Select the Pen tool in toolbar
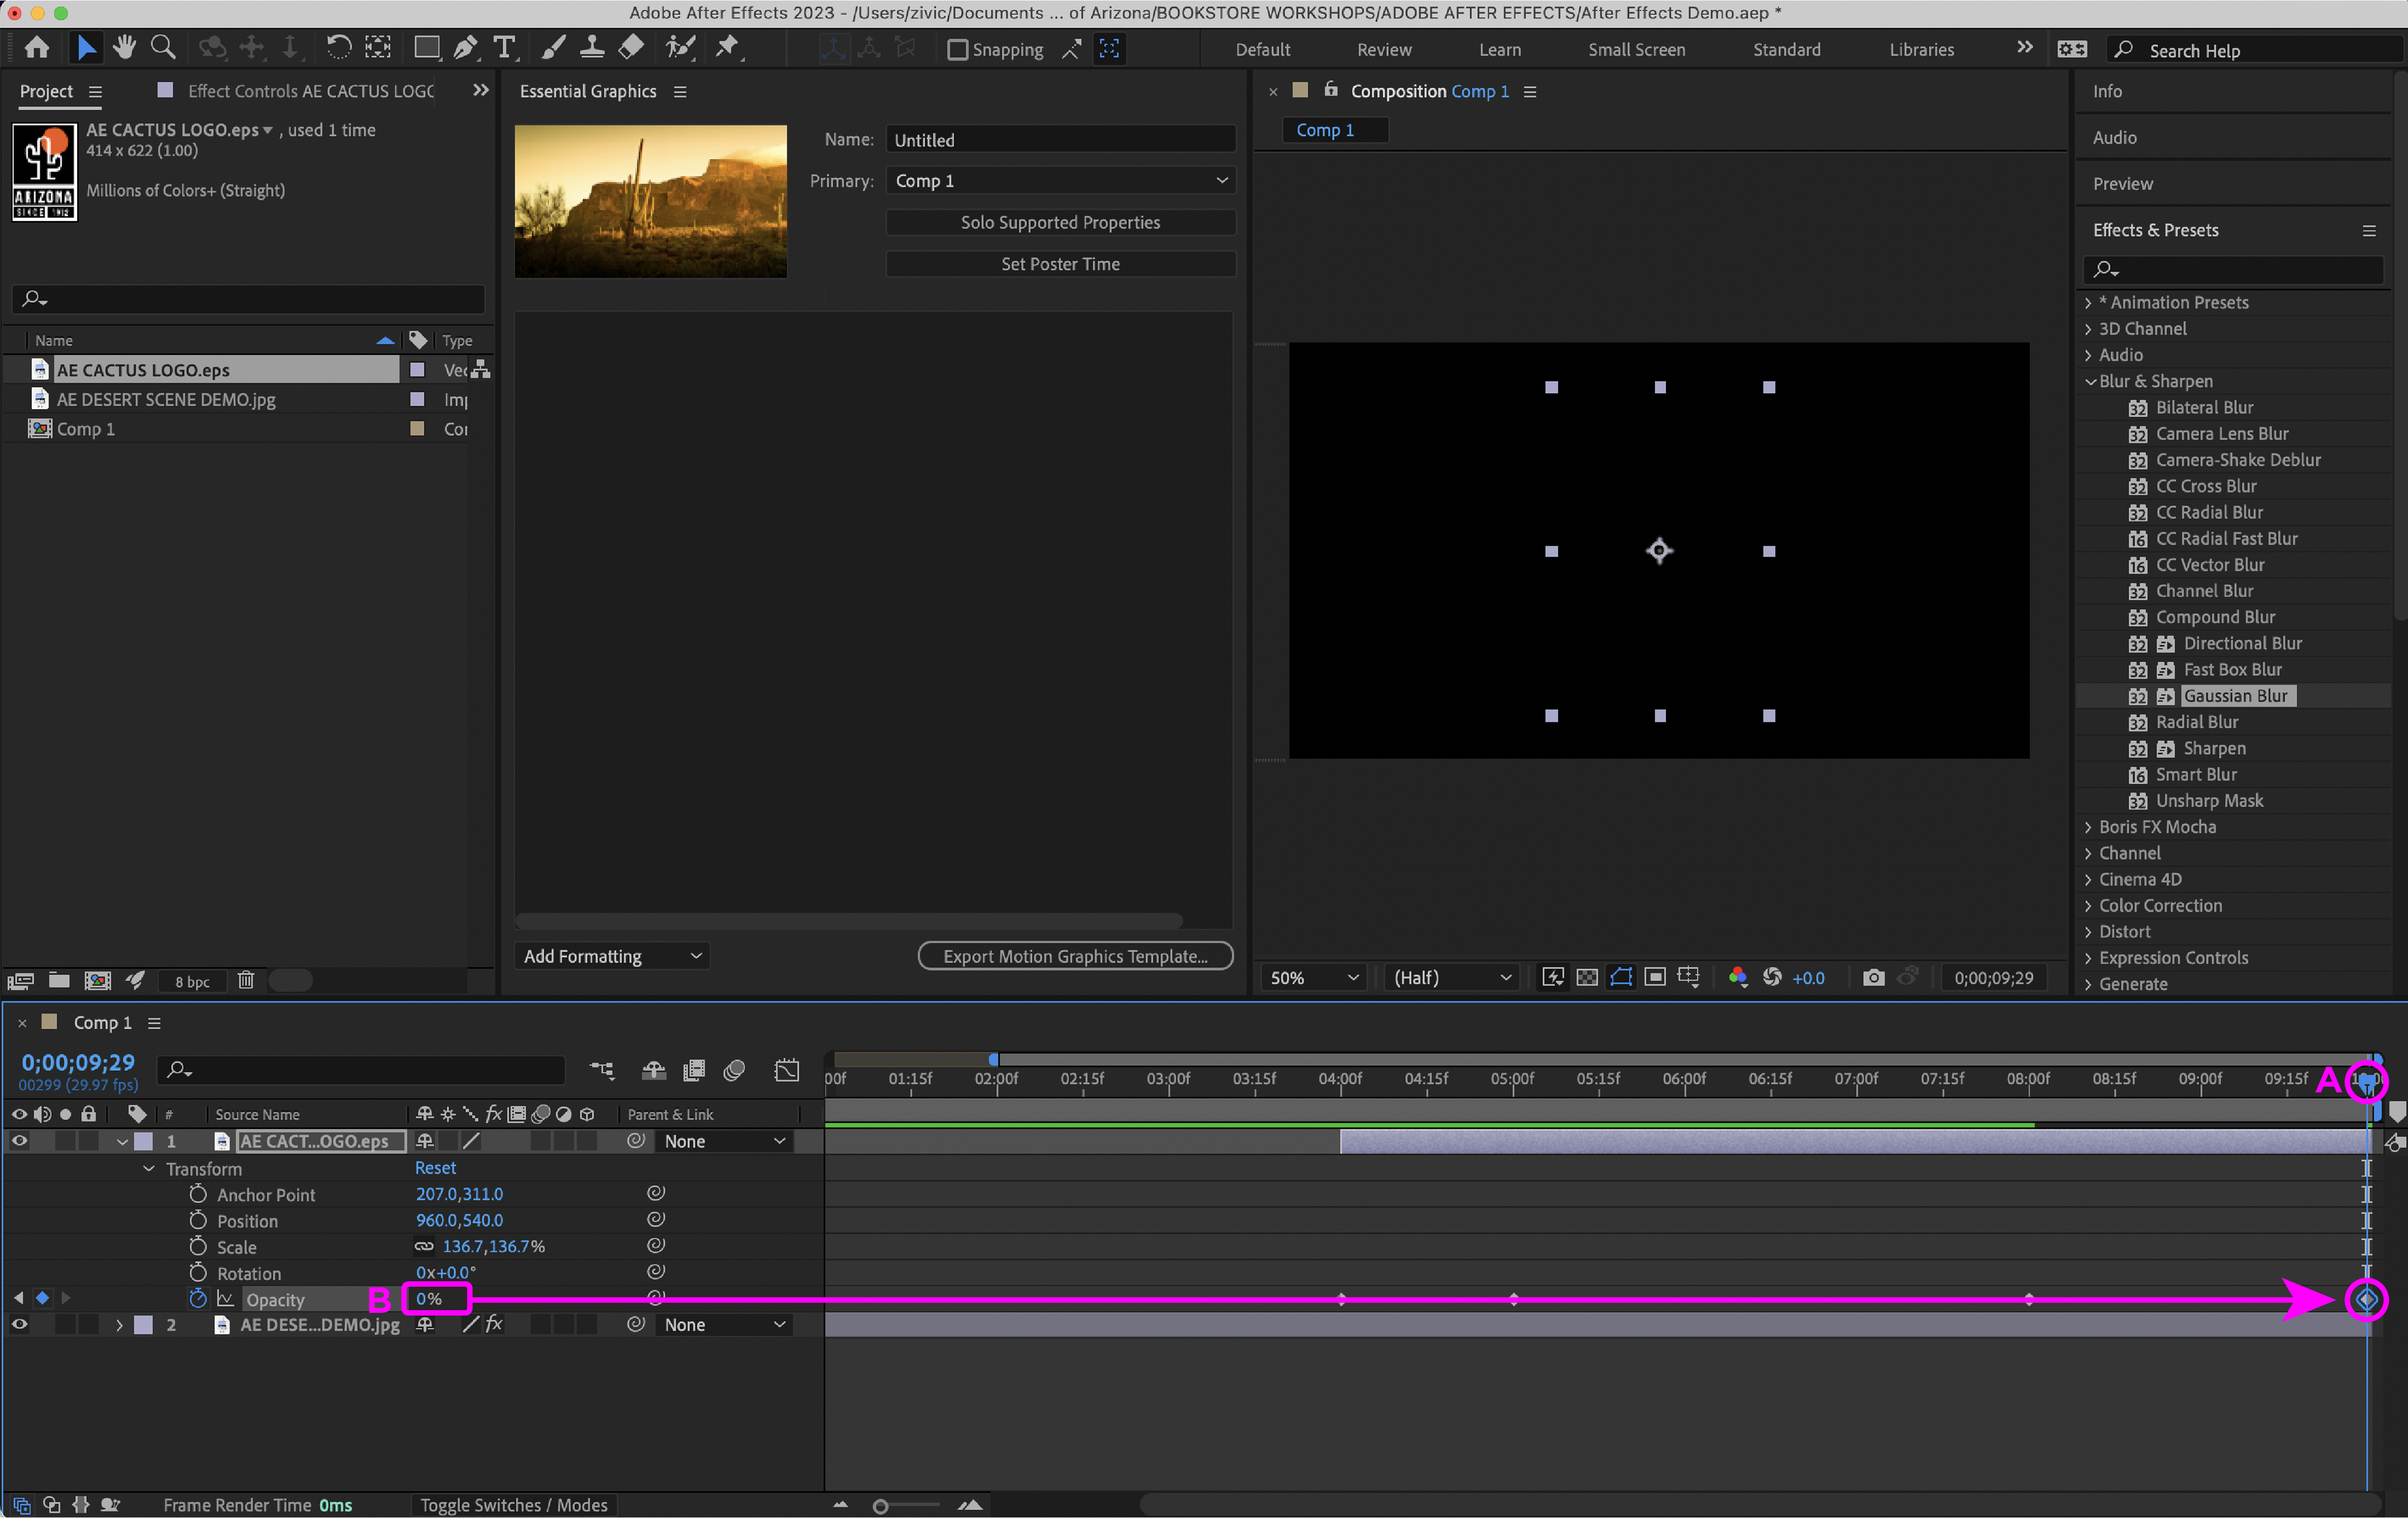 click(x=465, y=48)
